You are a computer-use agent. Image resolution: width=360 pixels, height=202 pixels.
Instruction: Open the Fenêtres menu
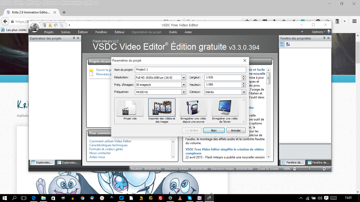[x=101, y=32]
